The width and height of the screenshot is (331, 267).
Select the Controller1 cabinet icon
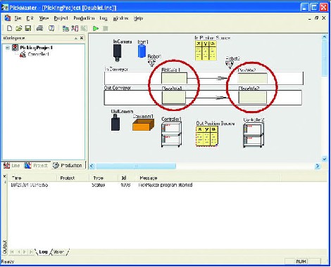click(x=171, y=135)
